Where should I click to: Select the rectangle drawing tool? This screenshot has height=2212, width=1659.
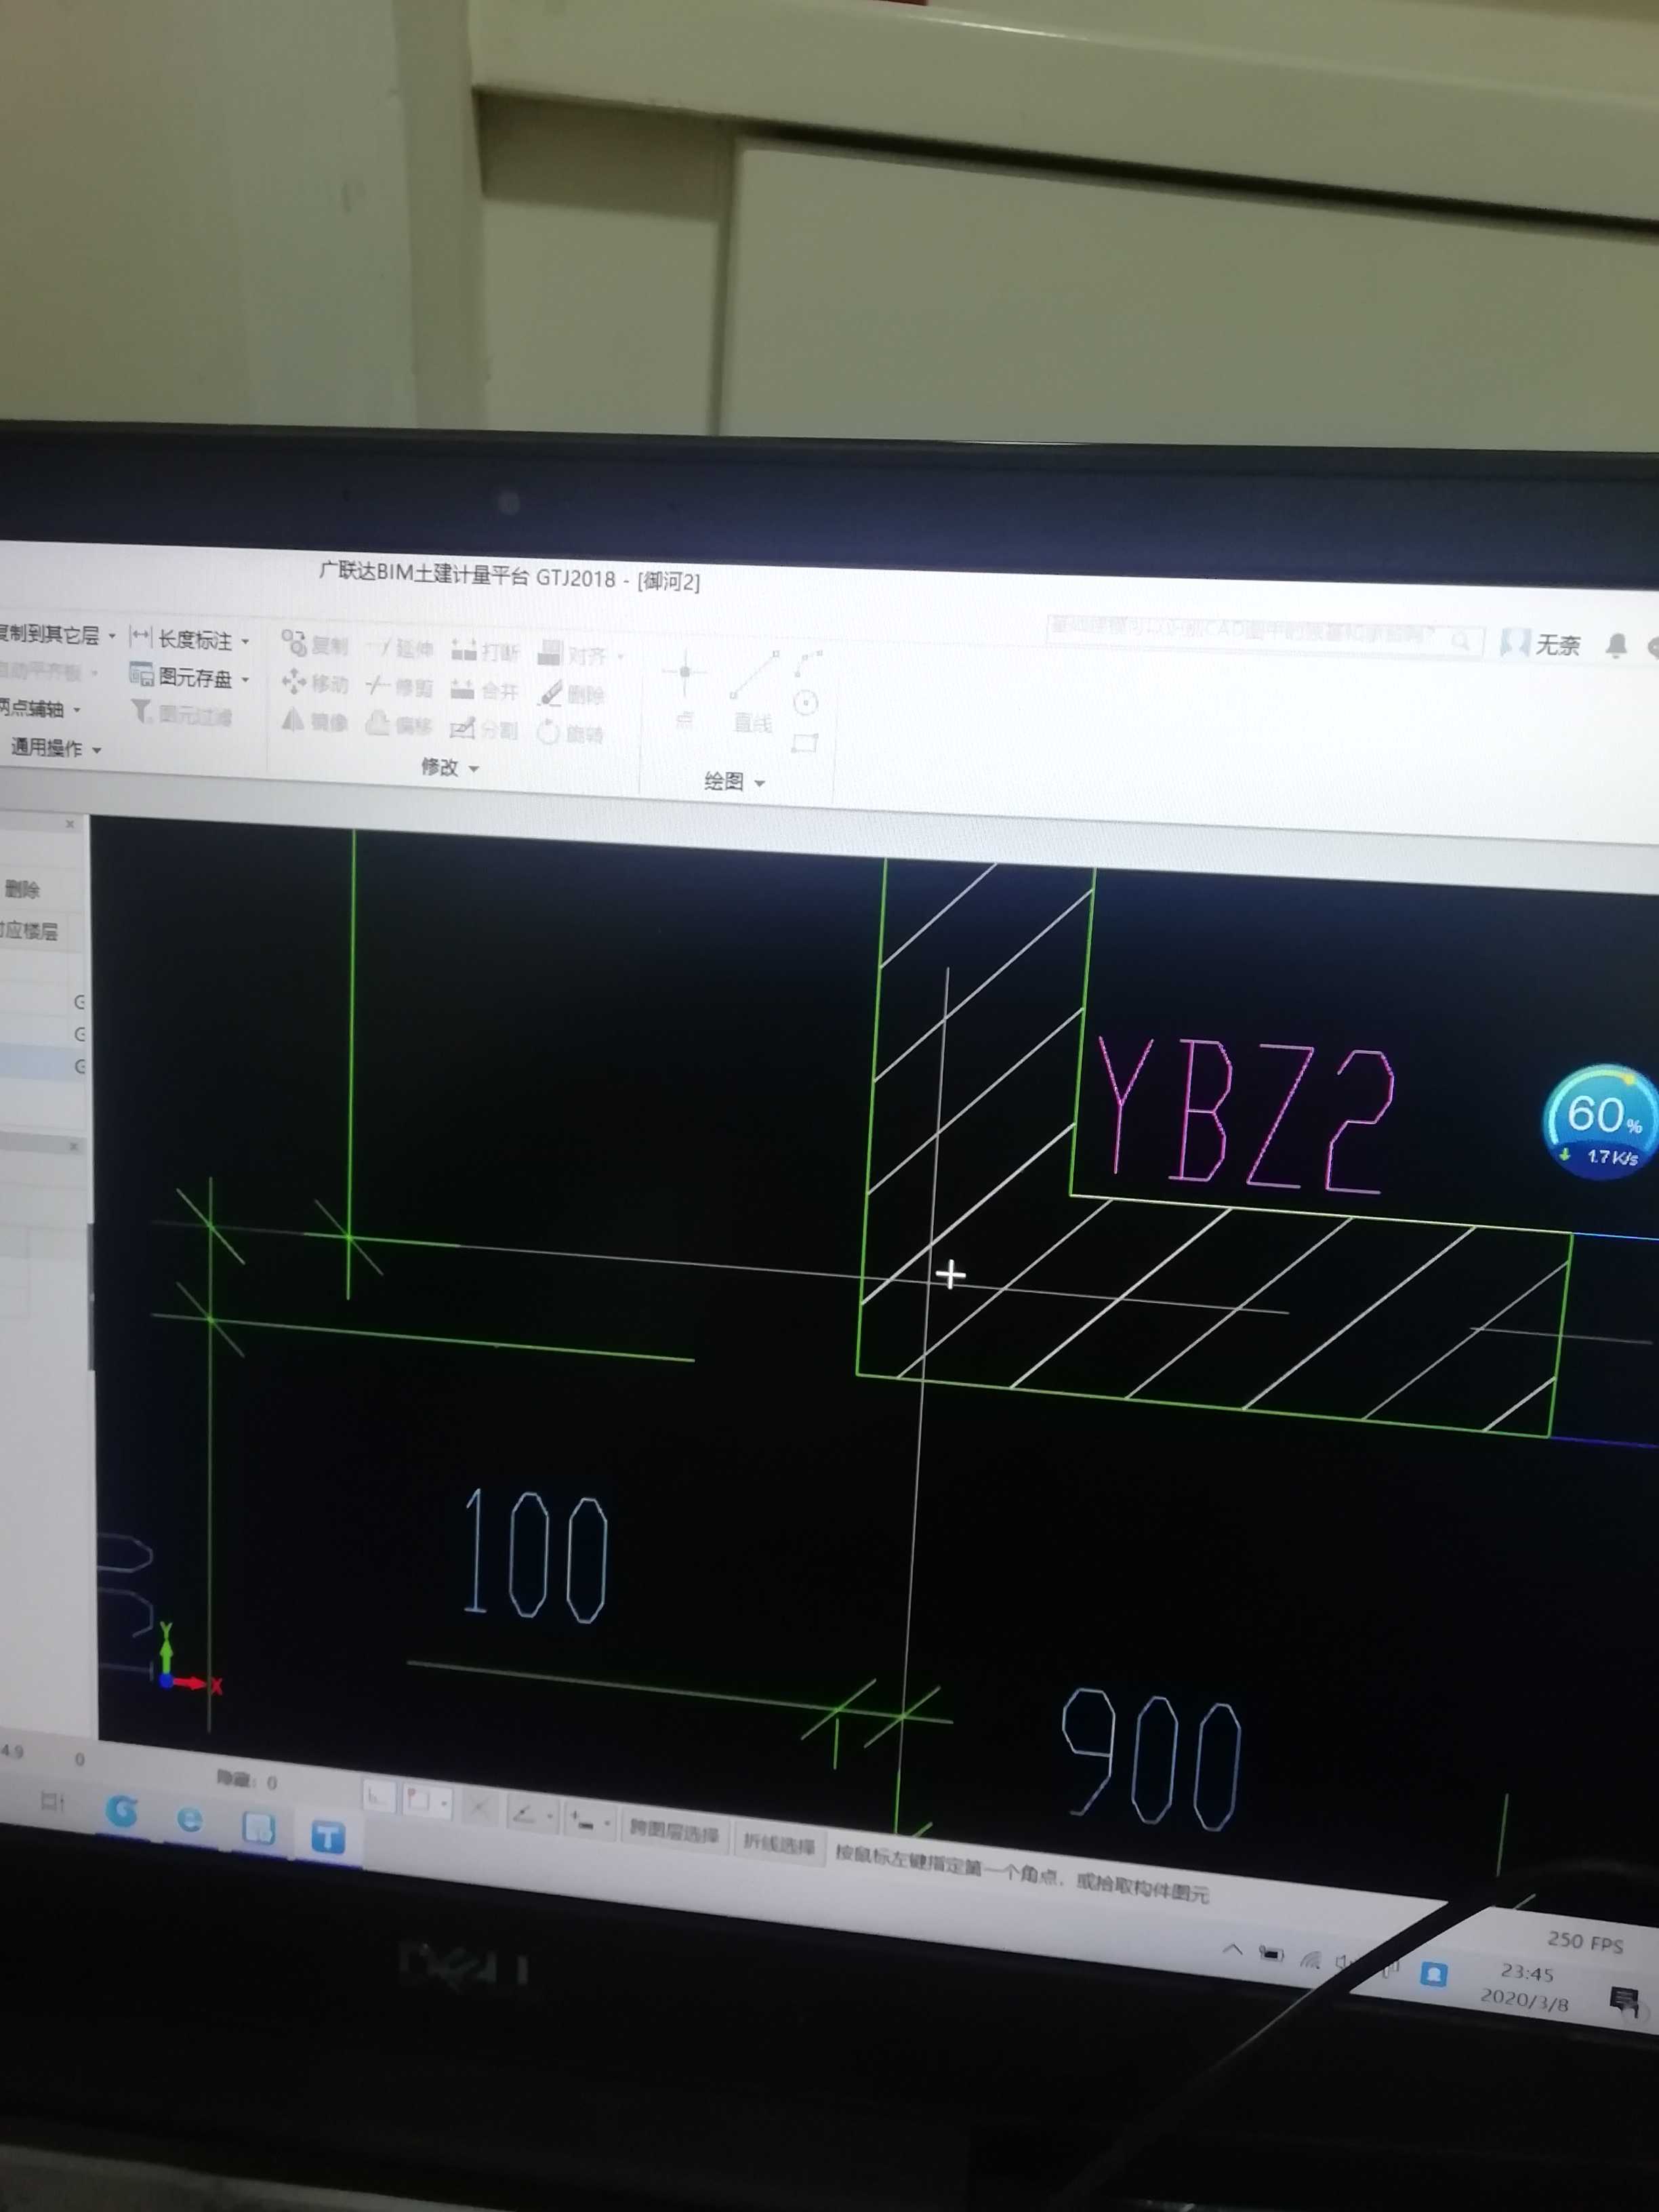tap(805, 743)
